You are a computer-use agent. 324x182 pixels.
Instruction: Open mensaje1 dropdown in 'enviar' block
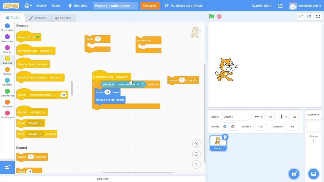pyautogui.click(x=35, y=123)
